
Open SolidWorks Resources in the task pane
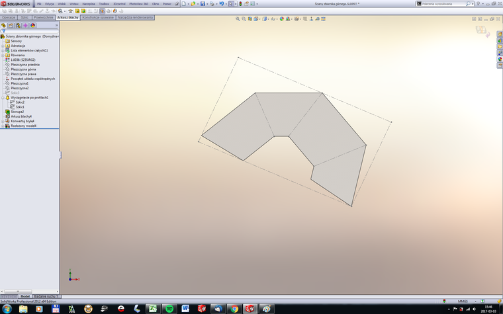tap(500, 34)
